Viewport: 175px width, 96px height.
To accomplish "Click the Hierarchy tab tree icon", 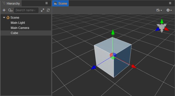I will coord(4,3).
